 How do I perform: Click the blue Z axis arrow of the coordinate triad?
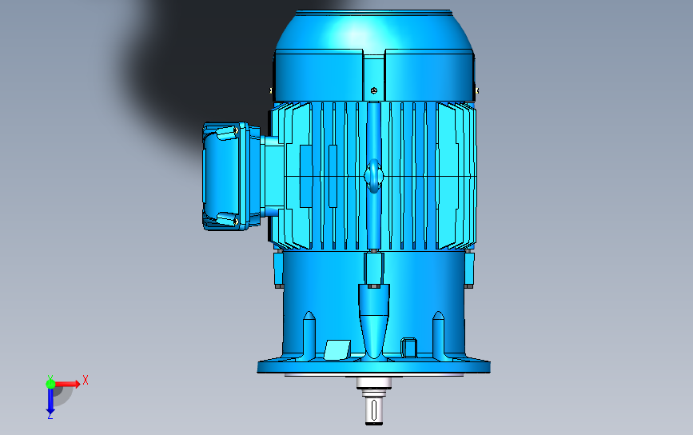tap(50, 401)
